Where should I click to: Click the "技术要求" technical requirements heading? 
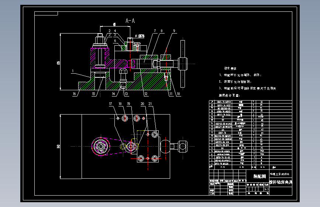230,69
